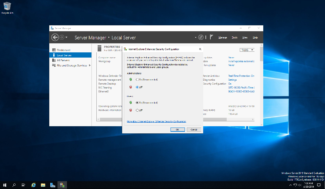Click green shield icon beside Users On

(x=131, y=102)
